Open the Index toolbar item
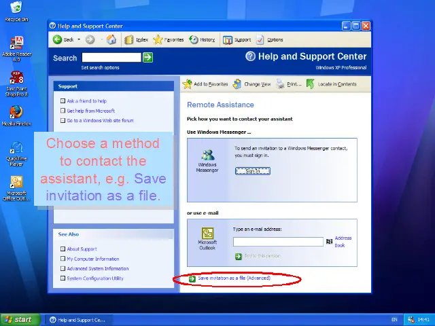The image size is (435, 326). tap(136, 40)
